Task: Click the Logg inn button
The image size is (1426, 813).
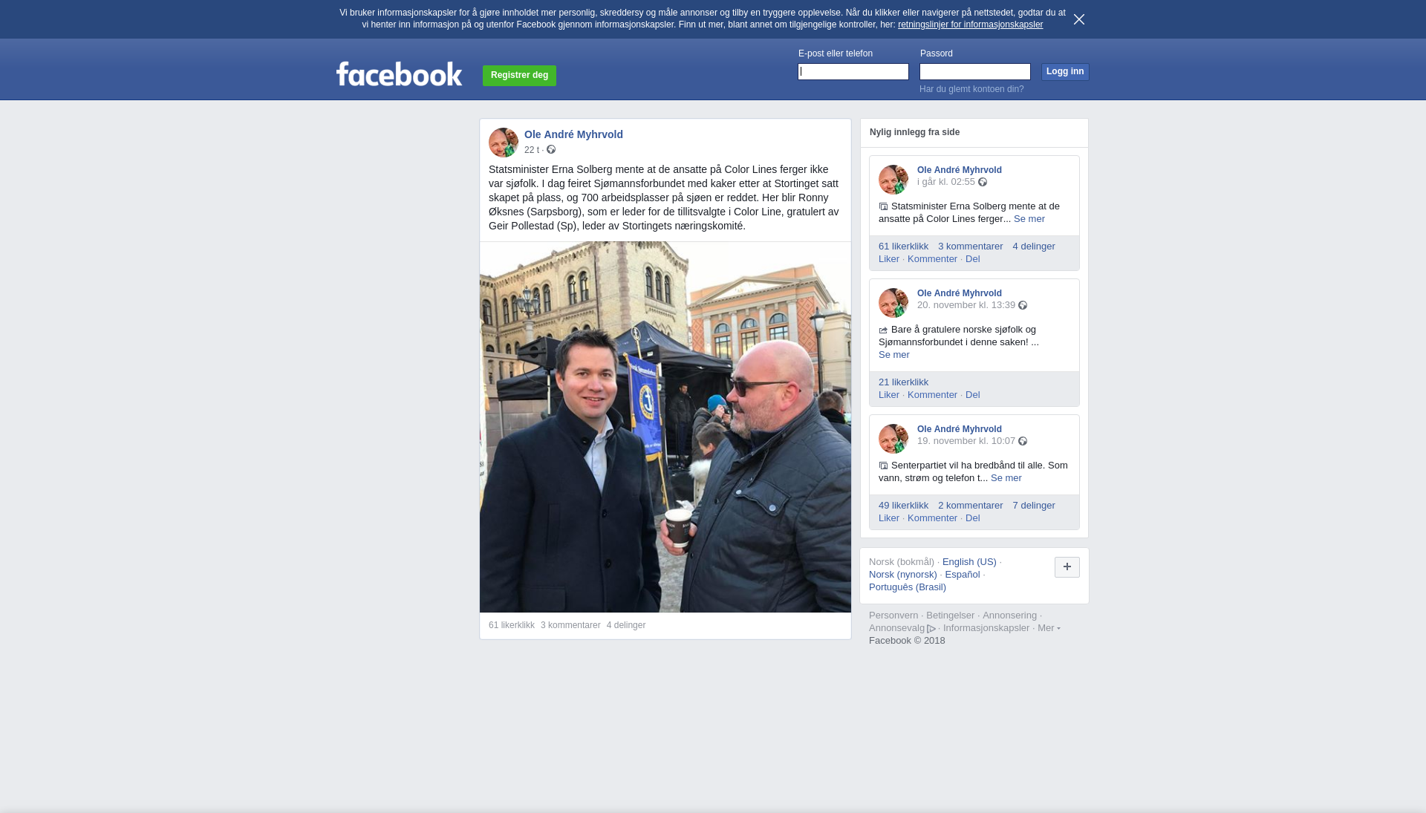Action: (1065, 71)
